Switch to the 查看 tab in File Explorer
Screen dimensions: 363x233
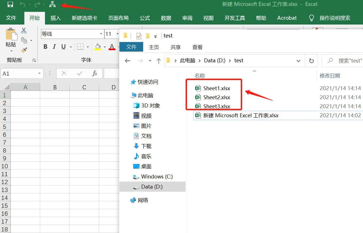click(197, 47)
